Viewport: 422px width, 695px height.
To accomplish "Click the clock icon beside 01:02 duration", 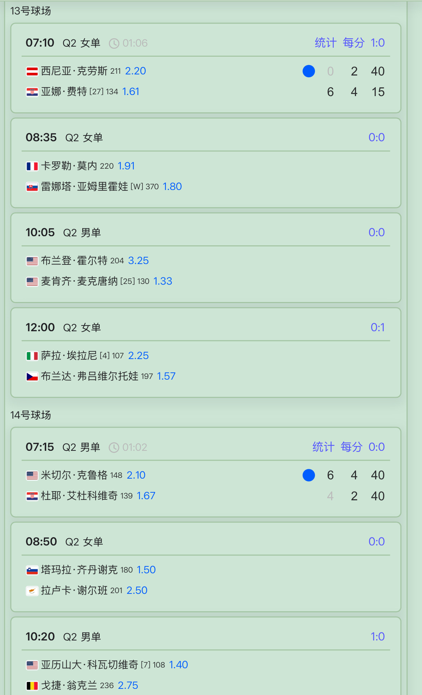I will 114,448.
